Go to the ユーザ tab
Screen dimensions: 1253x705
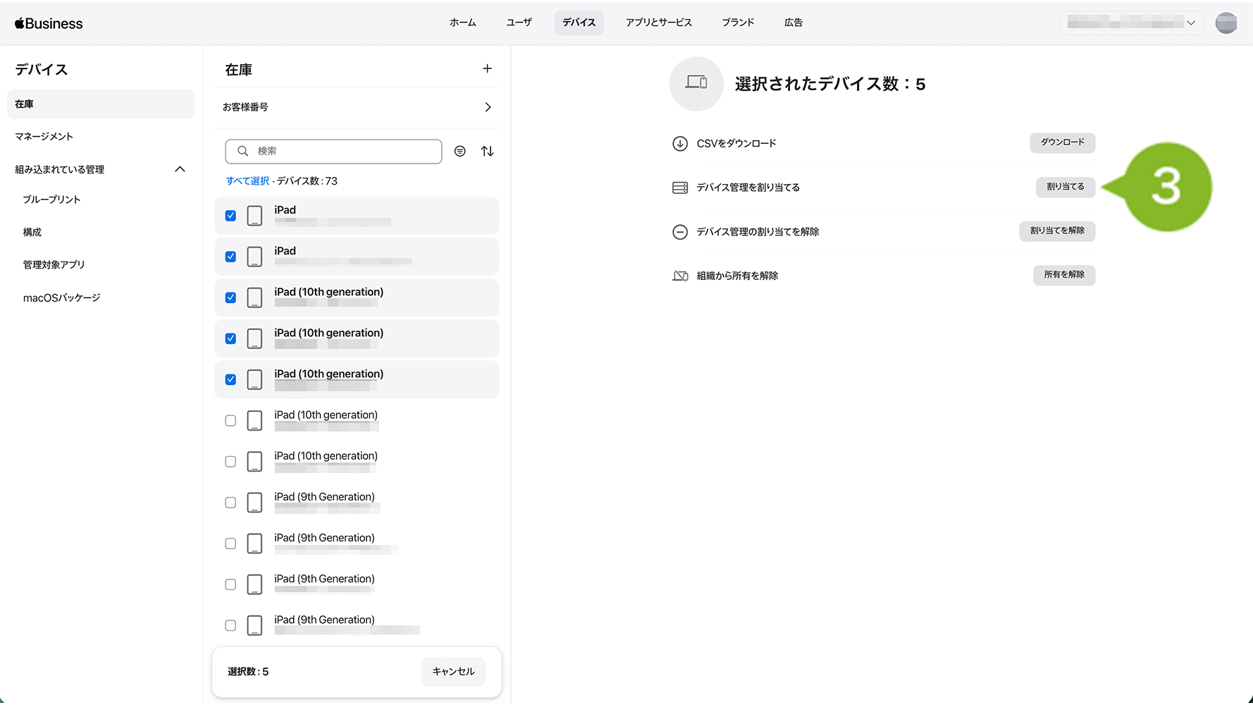[x=519, y=23]
